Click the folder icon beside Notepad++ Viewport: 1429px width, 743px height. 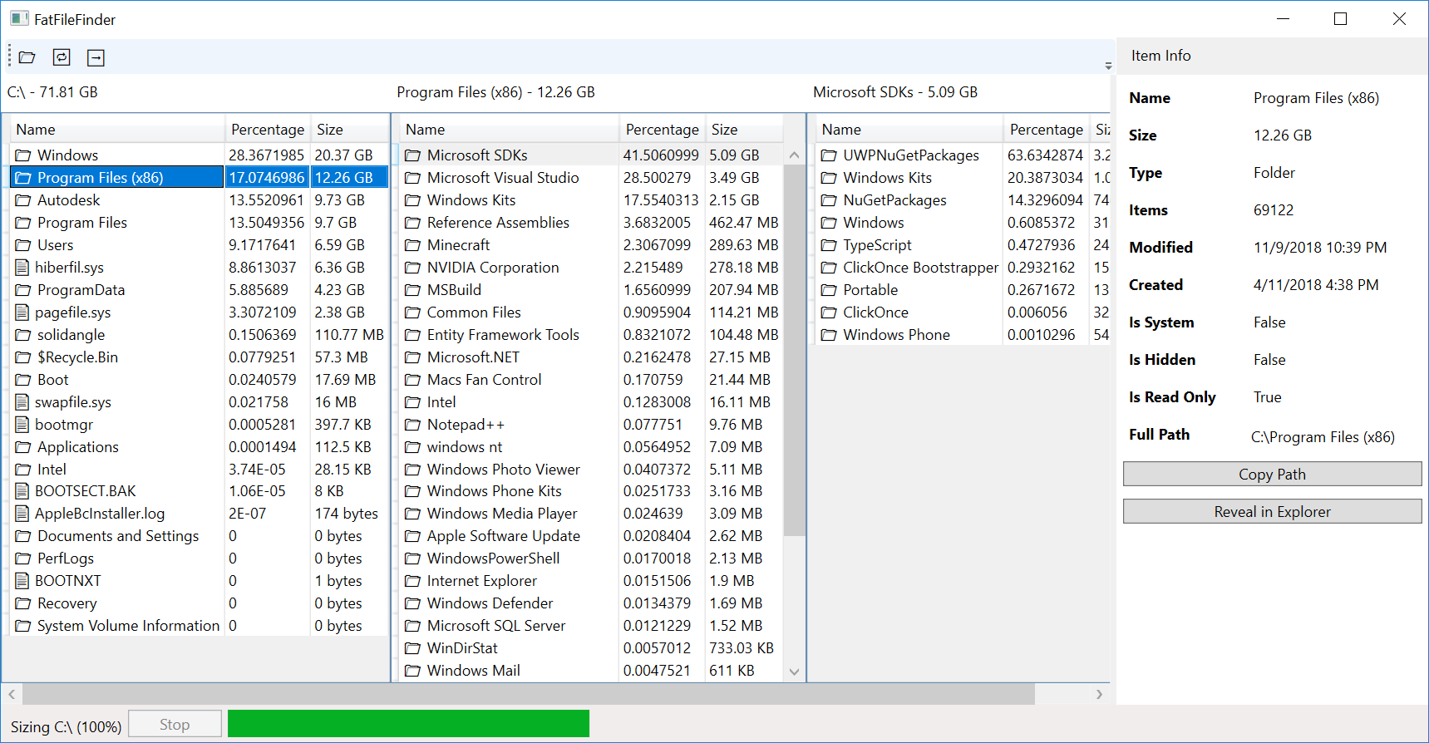413,425
